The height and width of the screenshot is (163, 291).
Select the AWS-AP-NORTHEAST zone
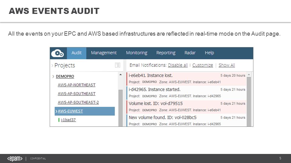tap(76, 85)
